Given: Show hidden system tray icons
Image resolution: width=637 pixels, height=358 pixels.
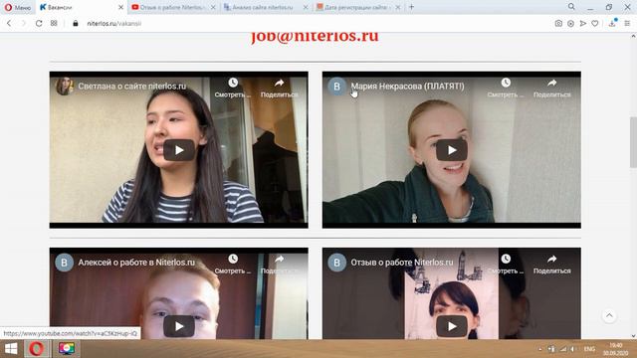Looking at the screenshot, I should point(539,349).
